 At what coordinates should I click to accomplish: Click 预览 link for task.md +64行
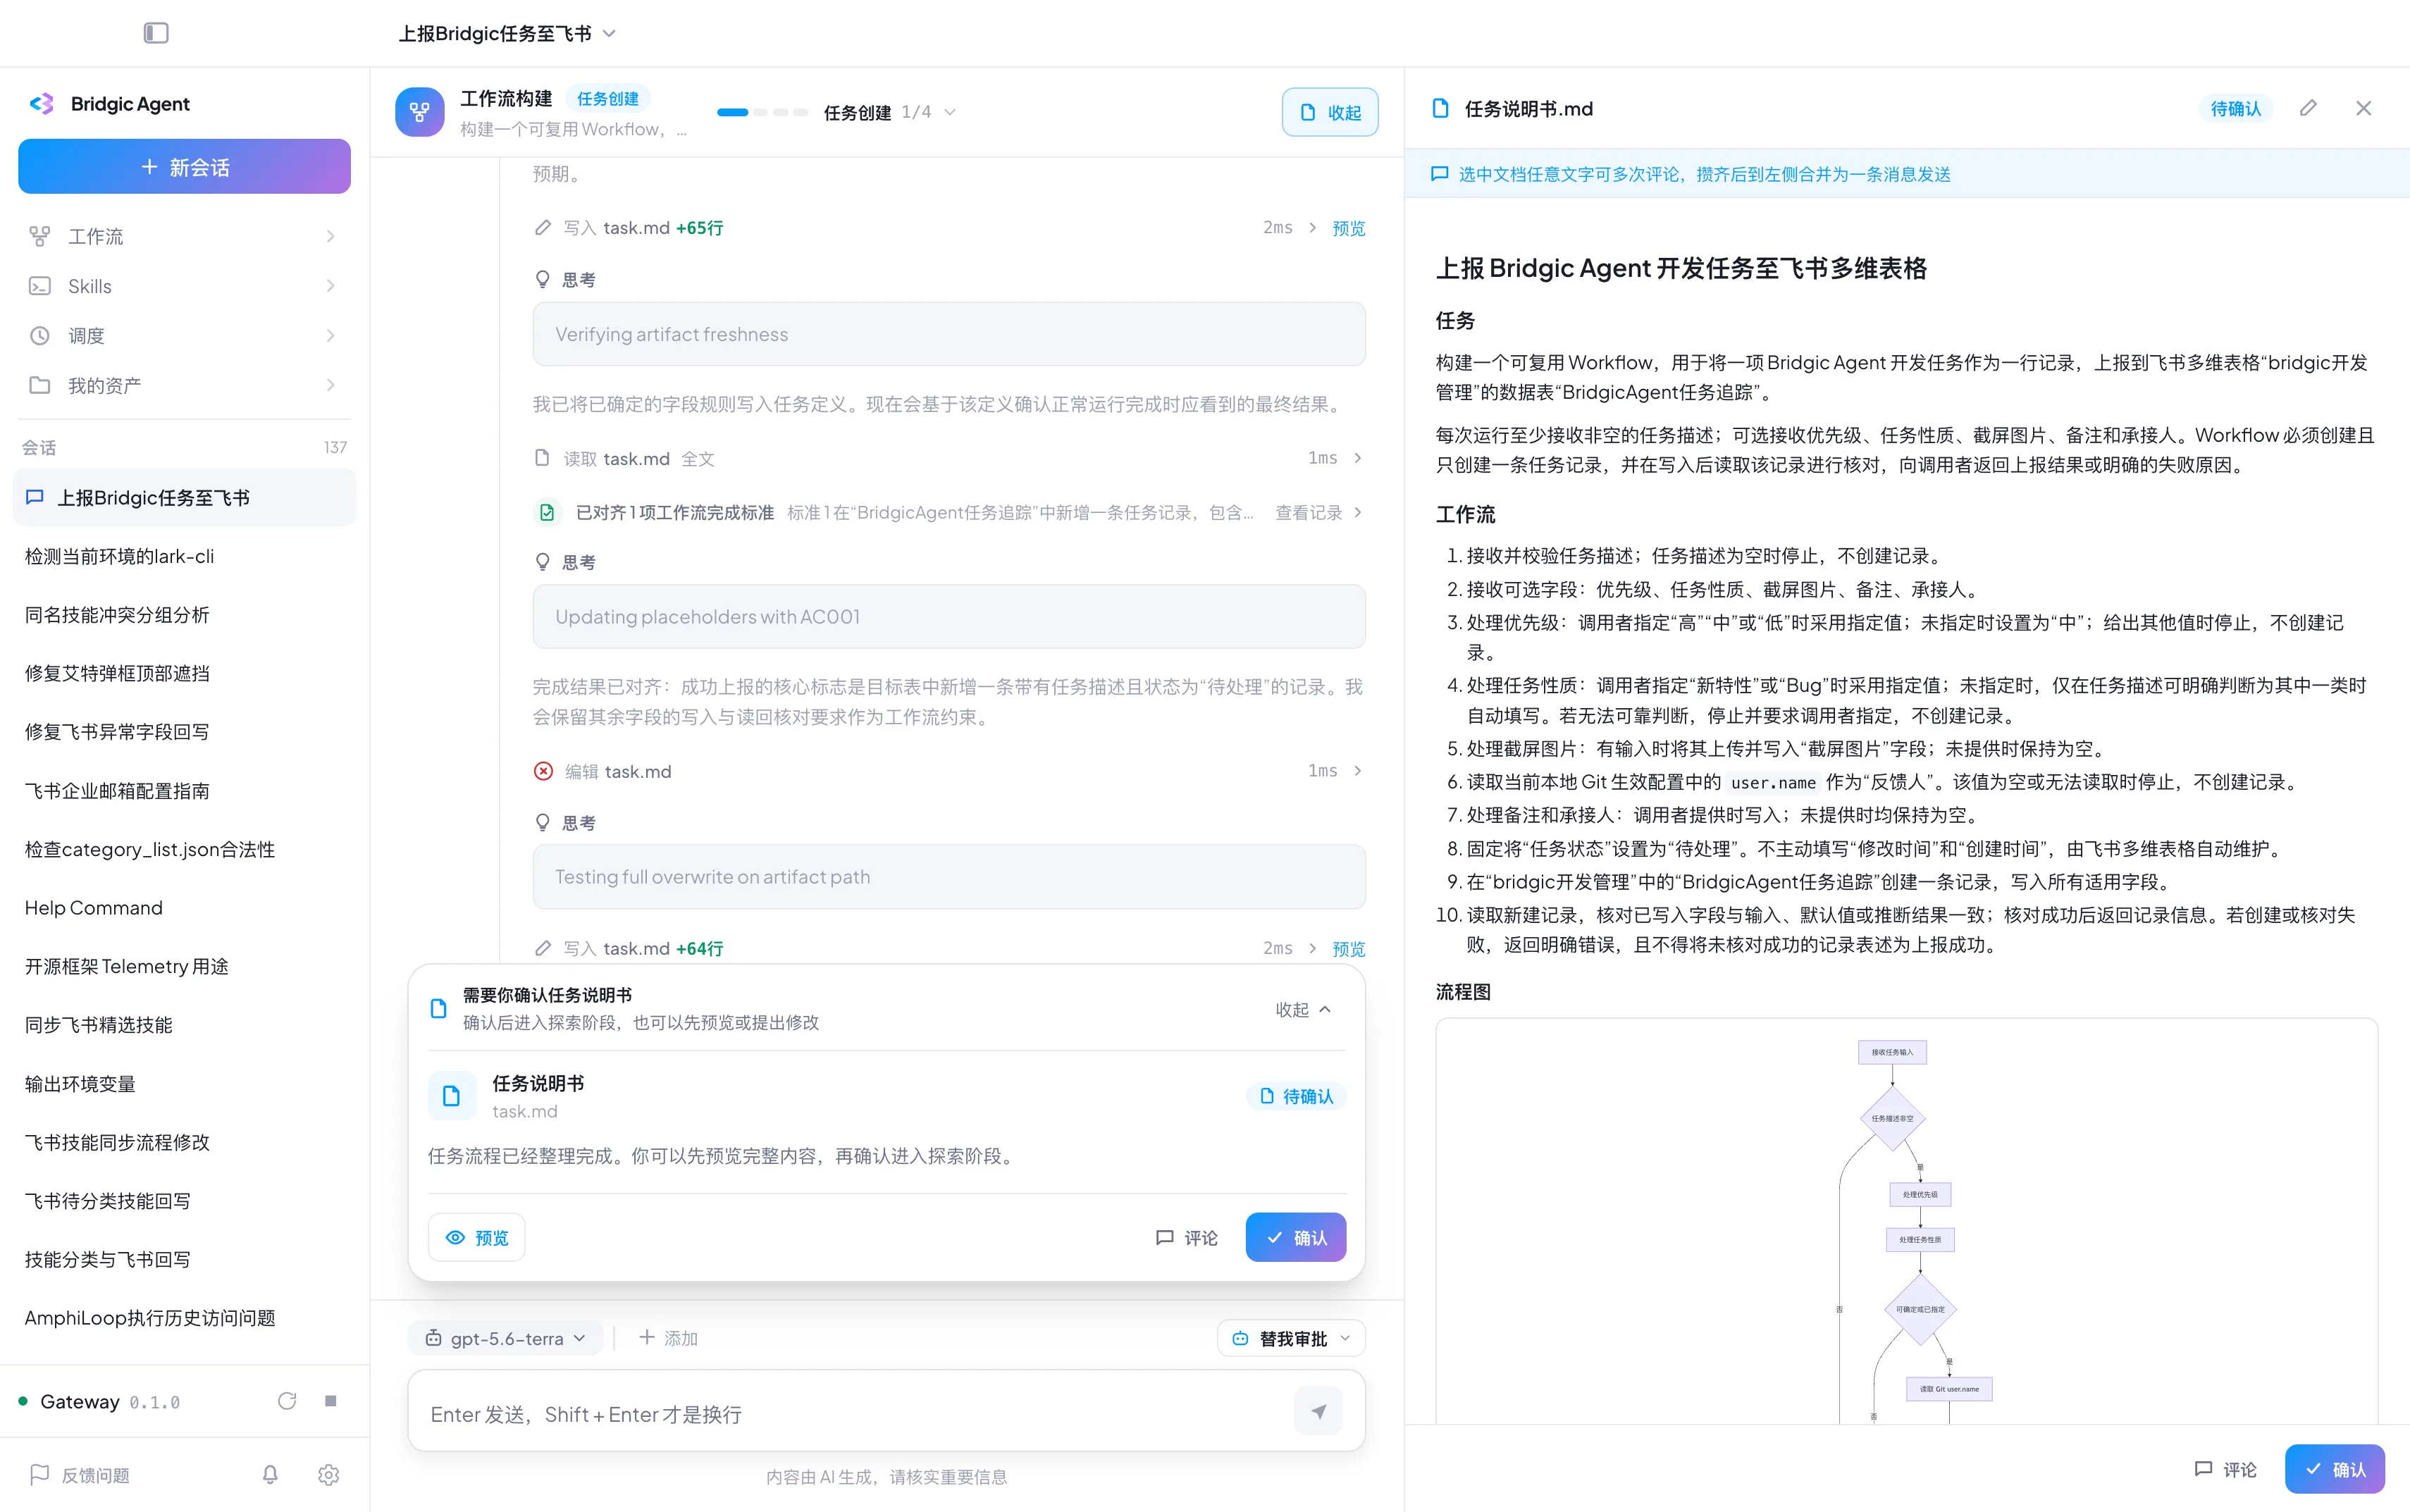1349,948
